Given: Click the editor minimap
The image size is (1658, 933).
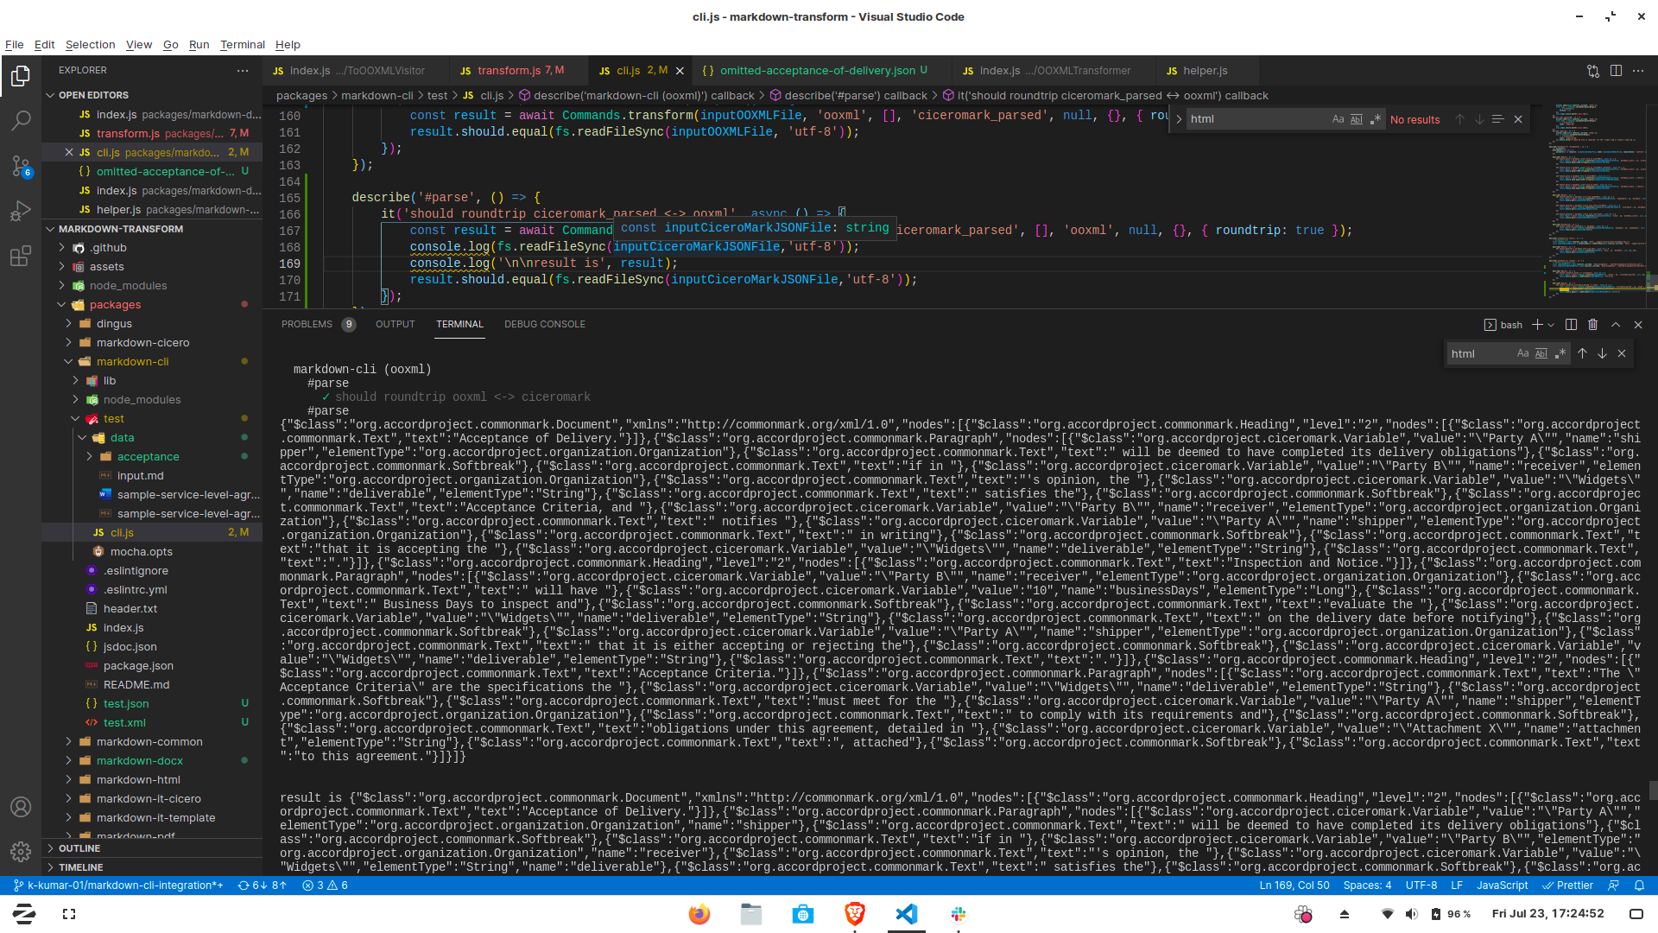Looking at the screenshot, I should (1593, 199).
